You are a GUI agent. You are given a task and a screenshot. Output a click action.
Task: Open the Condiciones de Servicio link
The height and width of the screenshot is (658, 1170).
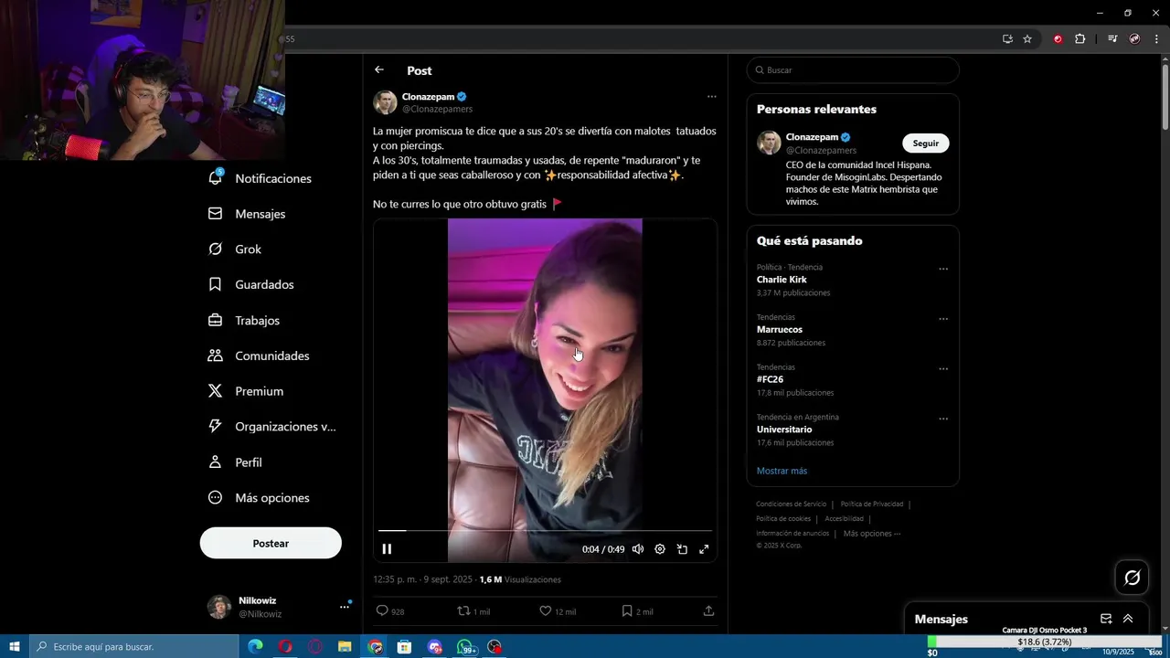pyautogui.click(x=791, y=504)
